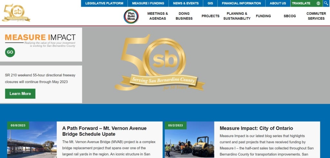This screenshot has width=330, height=158.
Task: Click the Mt. Vernon bridge article summary text
Action: 109,148
